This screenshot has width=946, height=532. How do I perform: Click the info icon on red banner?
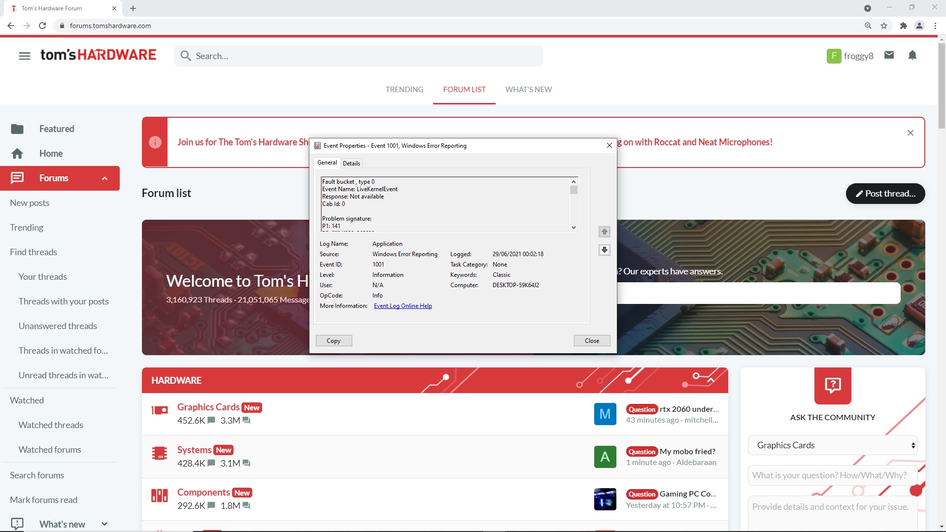155,142
